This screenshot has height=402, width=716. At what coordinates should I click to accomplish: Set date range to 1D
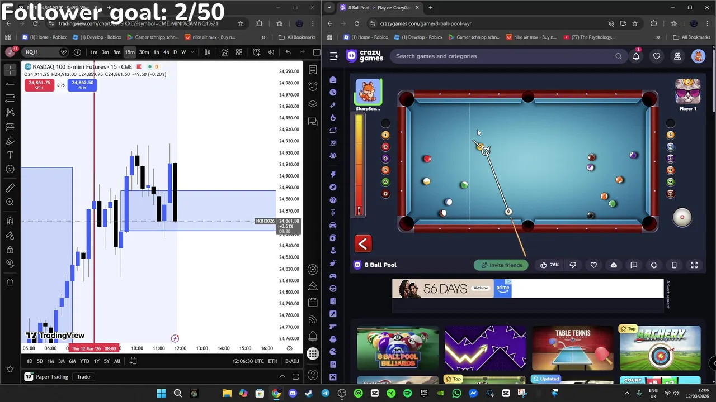(29, 361)
